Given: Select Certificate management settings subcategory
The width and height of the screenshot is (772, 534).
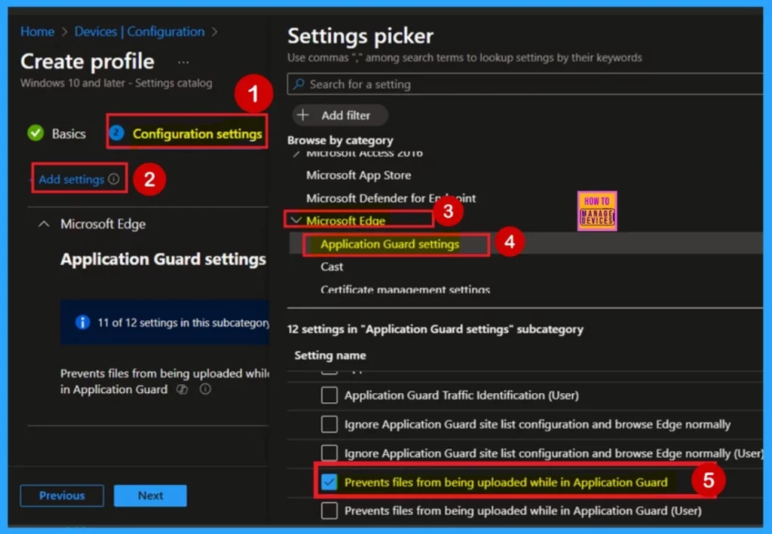Looking at the screenshot, I should click(x=405, y=290).
